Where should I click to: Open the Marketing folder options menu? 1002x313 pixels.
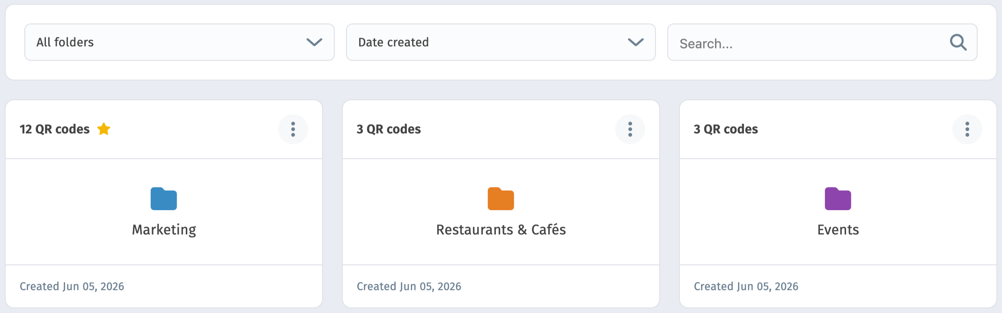coord(293,129)
